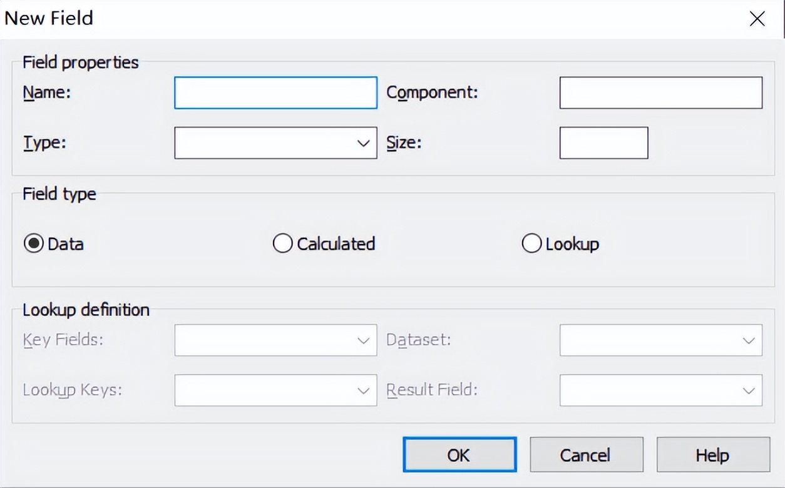The image size is (785, 488).
Task: Select the Lookup radio button
Action: tap(531, 243)
